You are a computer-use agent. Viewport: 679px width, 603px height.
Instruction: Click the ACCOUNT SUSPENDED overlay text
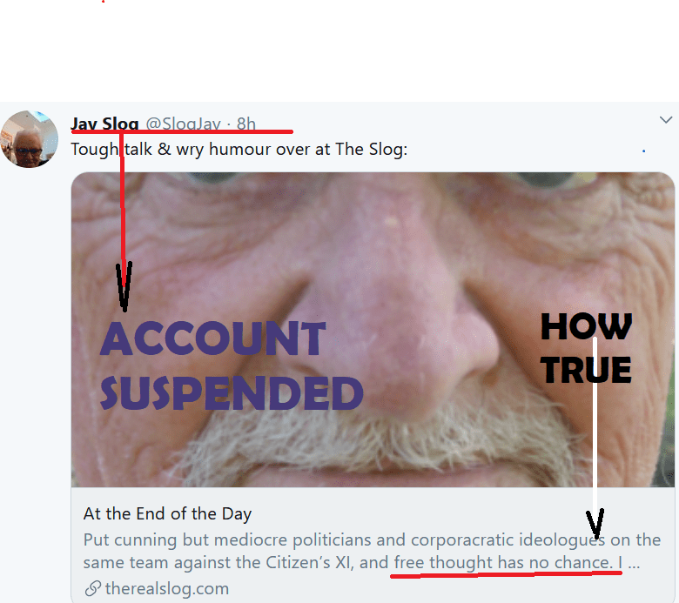[x=232, y=365]
